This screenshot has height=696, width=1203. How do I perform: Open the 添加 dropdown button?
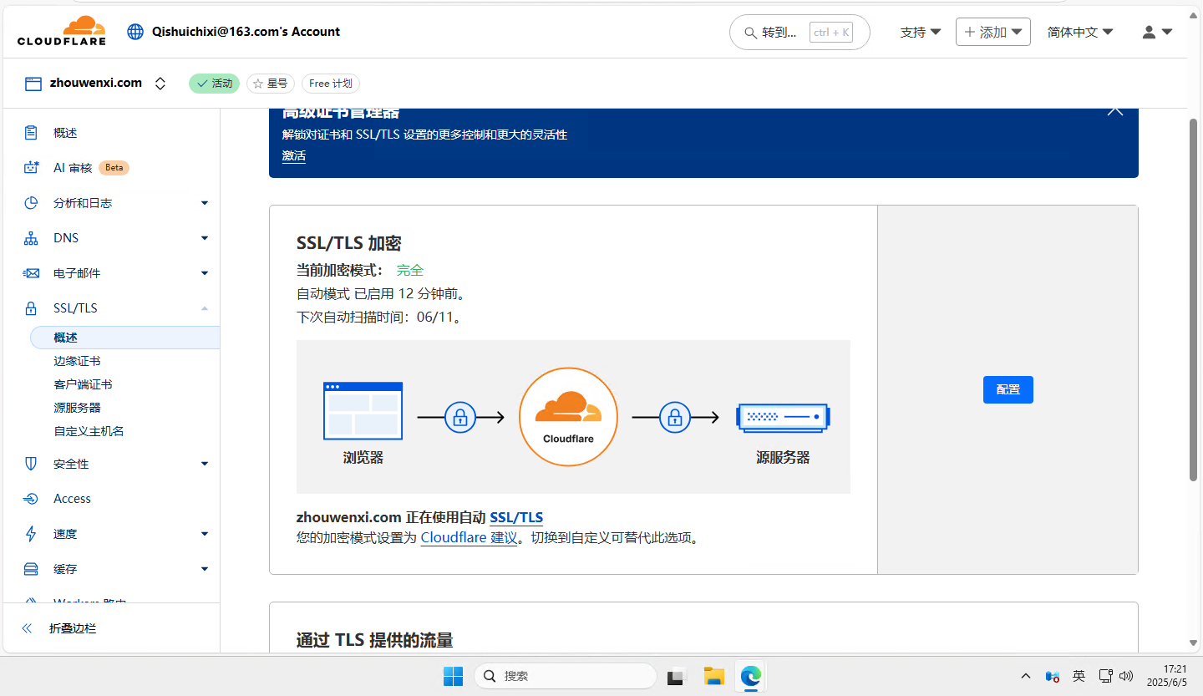(x=993, y=32)
